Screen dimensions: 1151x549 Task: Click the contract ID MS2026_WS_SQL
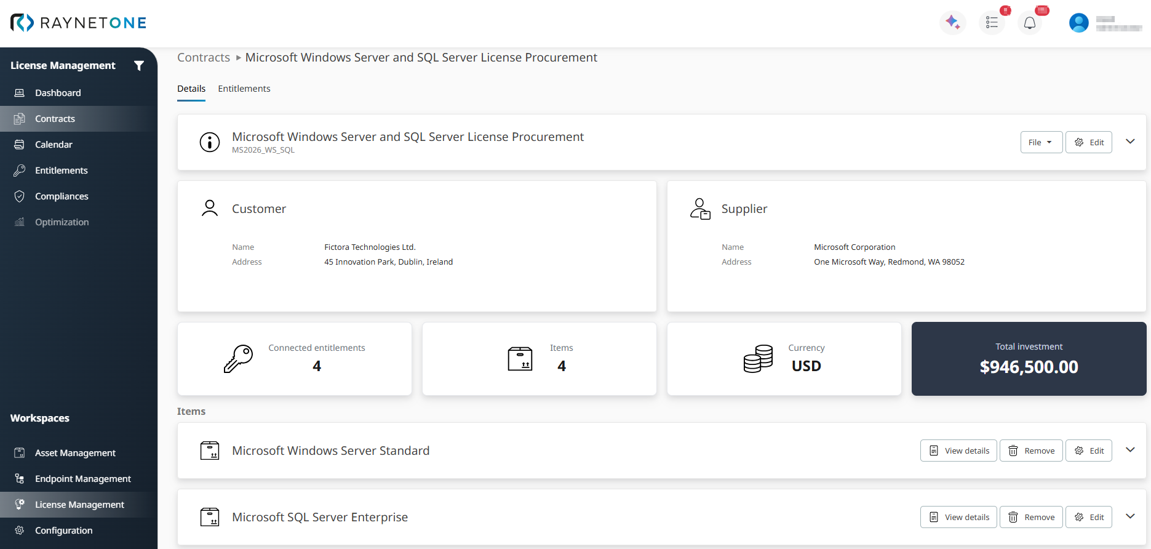point(263,150)
